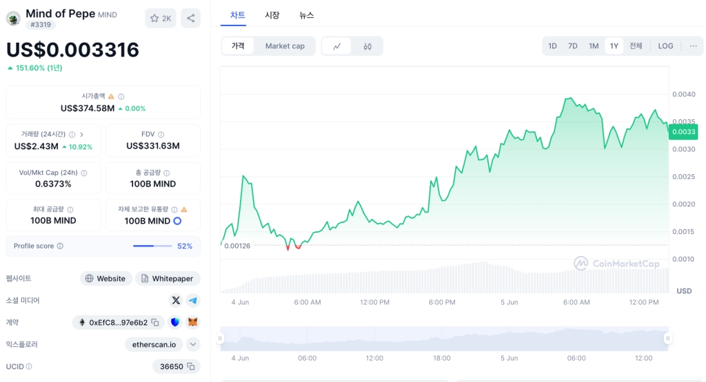Image resolution: width=706 pixels, height=382 pixels.
Task: Open the 시장 tab
Action: 272,15
